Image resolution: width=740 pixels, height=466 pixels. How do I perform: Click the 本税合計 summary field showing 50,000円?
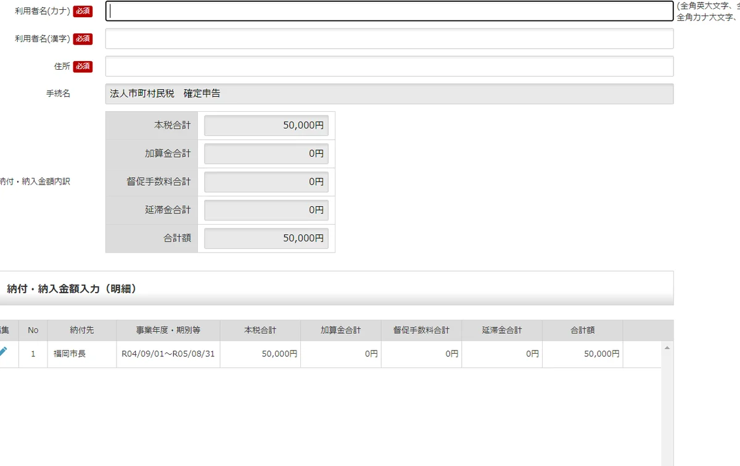click(266, 125)
